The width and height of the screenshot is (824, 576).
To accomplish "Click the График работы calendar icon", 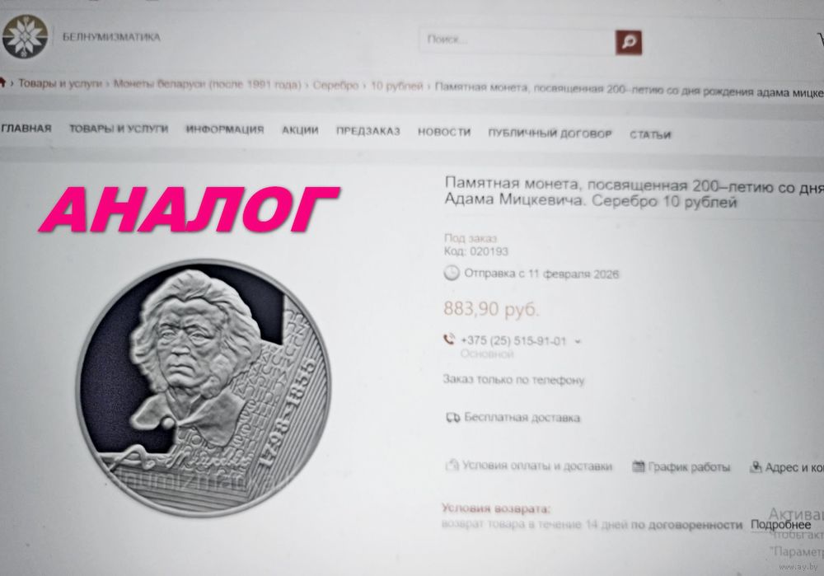I will (x=638, y=466).
